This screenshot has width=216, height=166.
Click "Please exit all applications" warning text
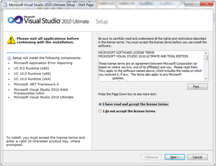(48, 40)
